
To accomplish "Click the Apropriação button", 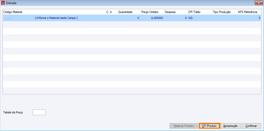I will pyautogui.click(x=230, y=126).
